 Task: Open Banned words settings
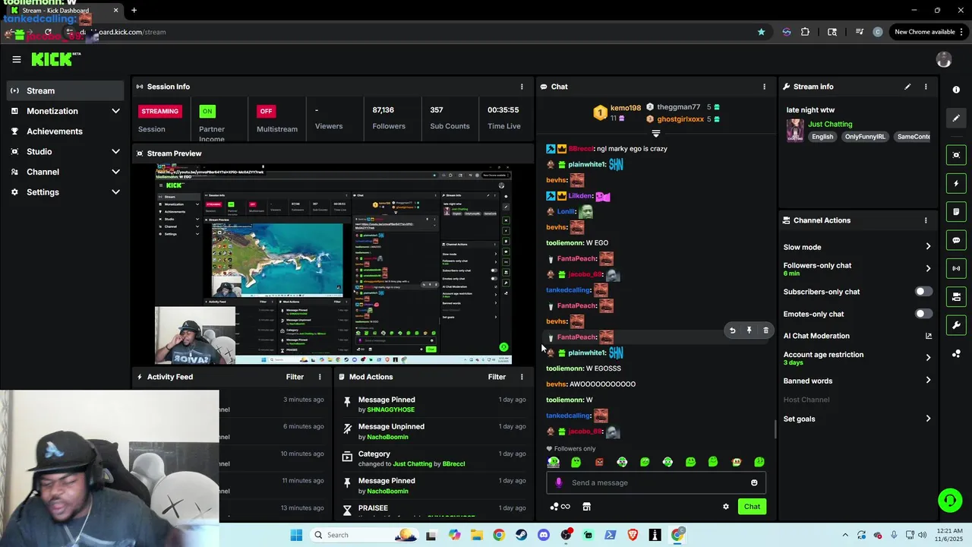click(857, 381)
